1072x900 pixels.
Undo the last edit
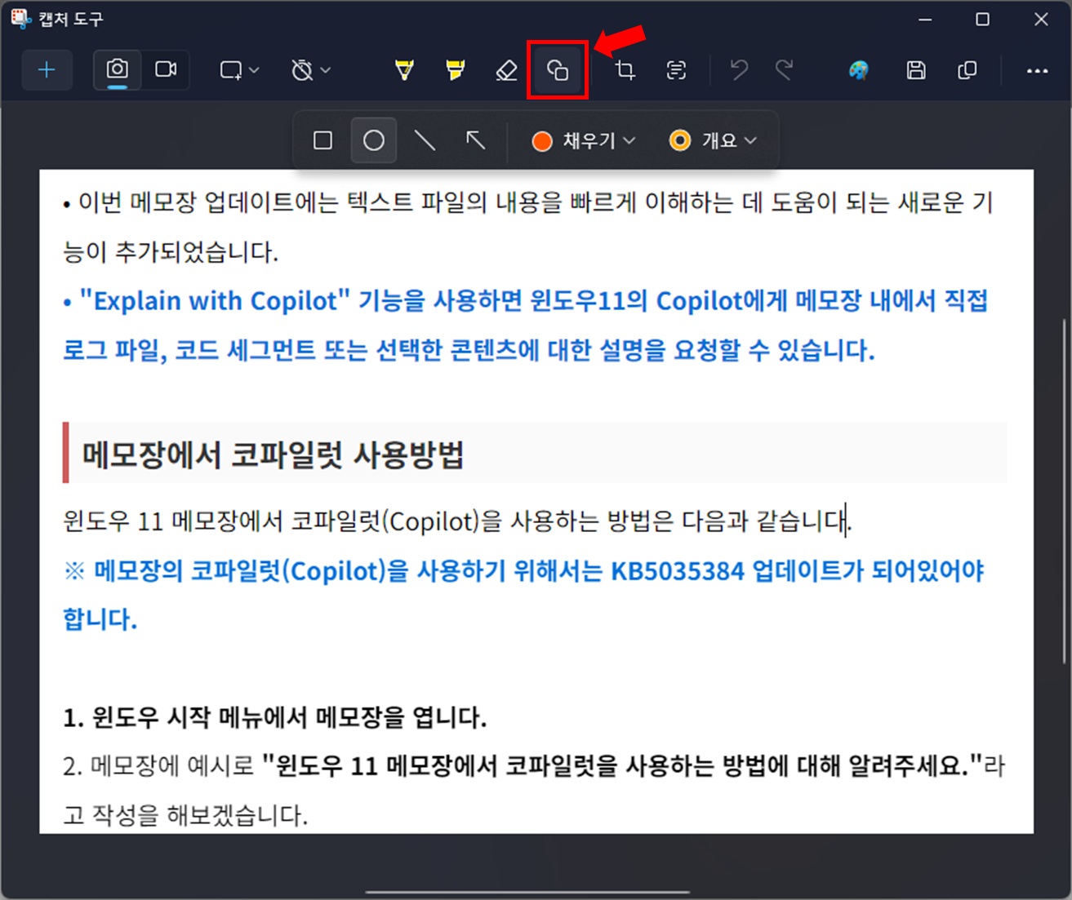coord(739,70)
